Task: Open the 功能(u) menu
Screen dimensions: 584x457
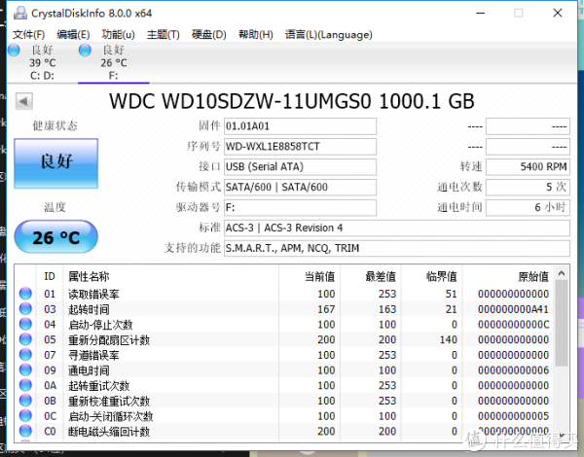Action: click(118, 35)
